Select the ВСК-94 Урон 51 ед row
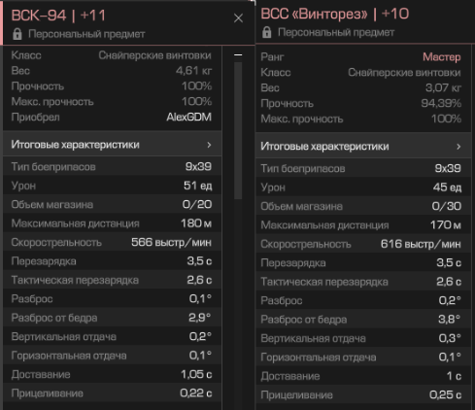This screenshot has width=475, height=410. [x=113, y=186]
